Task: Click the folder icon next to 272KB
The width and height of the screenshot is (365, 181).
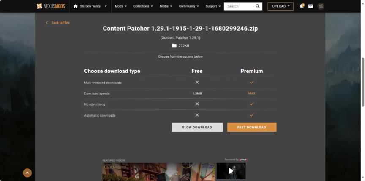Action: click(x=174, y=46)
